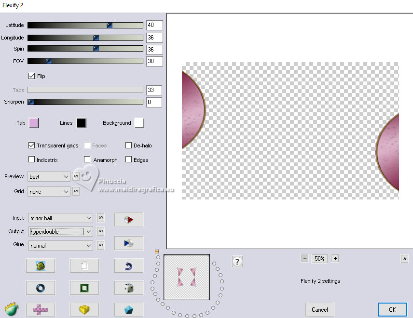Image resolution: width=413 pixels, height=318 pixels.
Task: Click the question mark help icon
Action: pyautogui.click(x=237, y=262)
